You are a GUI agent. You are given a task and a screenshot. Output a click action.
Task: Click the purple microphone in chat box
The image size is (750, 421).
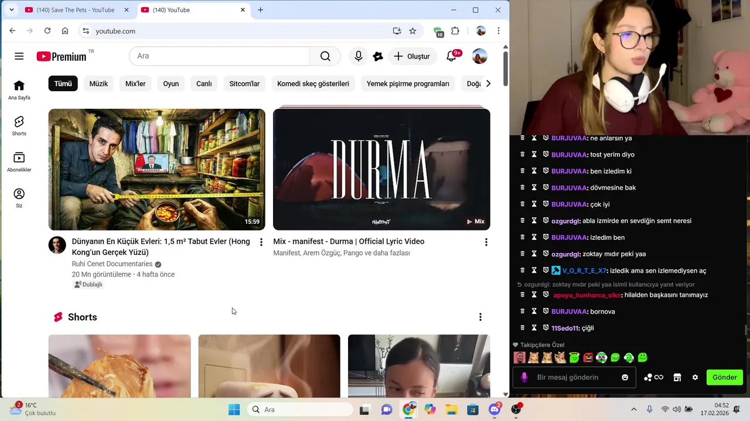point(524,378)
